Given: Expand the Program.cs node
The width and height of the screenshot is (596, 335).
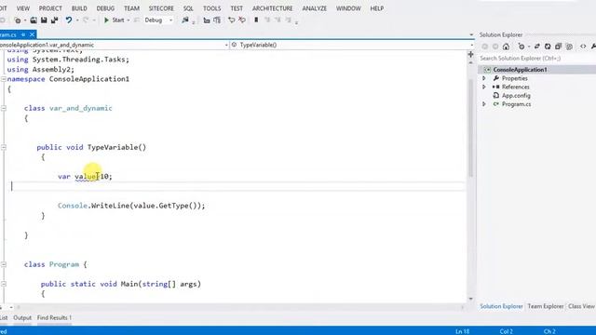Looking at the screenshot, I should coord(484,104).
